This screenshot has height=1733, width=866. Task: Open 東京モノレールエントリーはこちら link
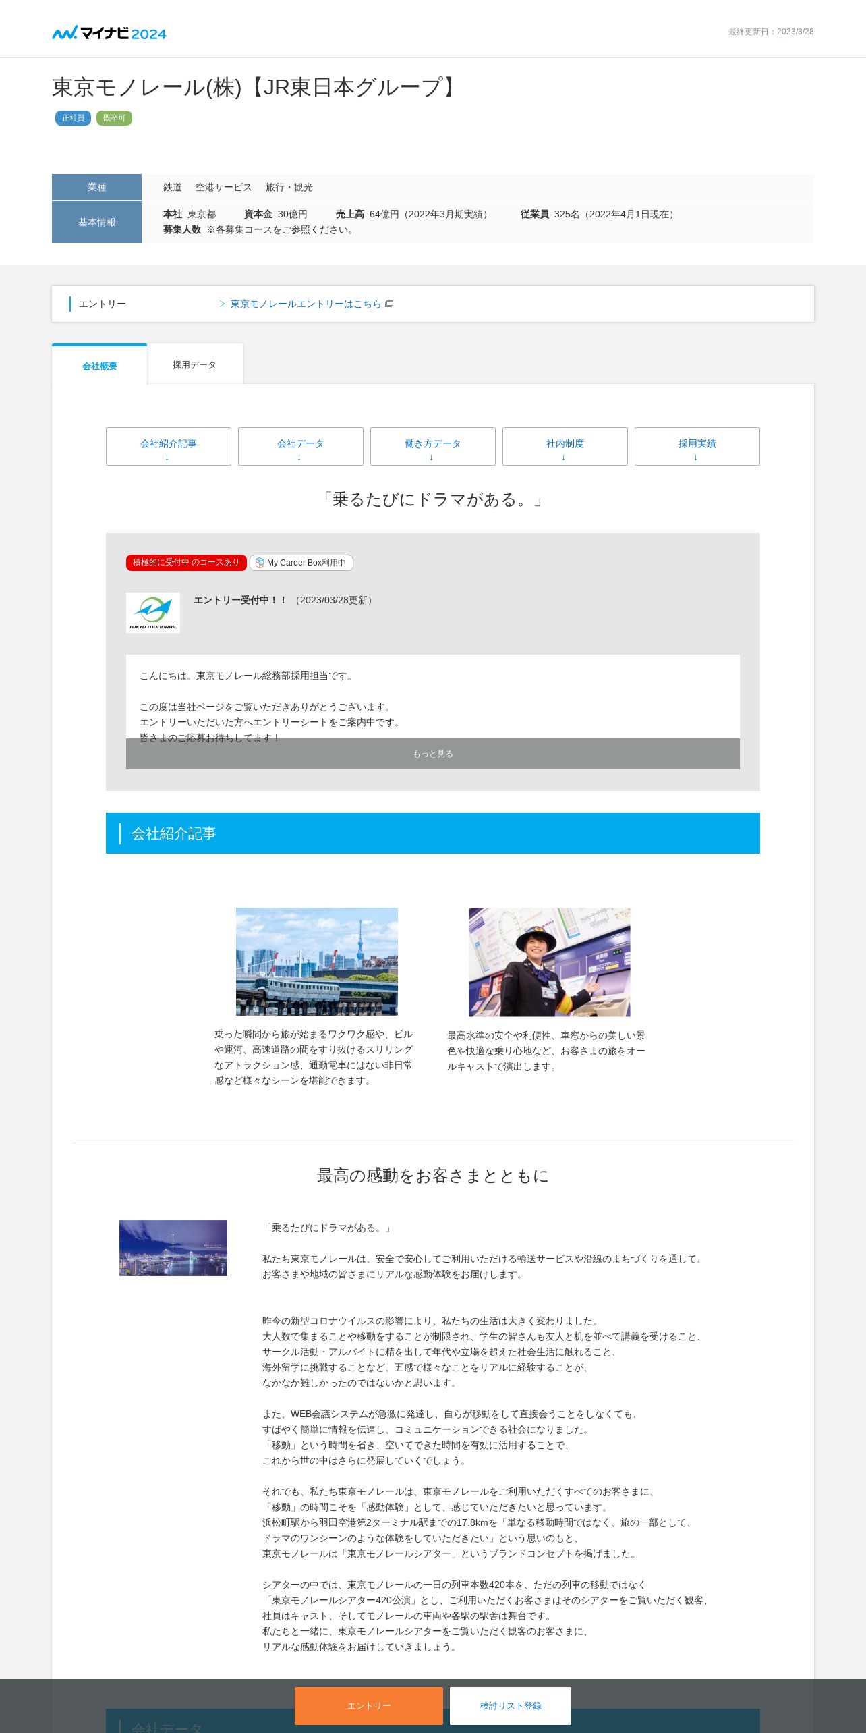click(306, 304)
